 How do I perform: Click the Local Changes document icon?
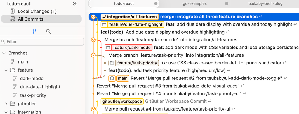point(13,11)
